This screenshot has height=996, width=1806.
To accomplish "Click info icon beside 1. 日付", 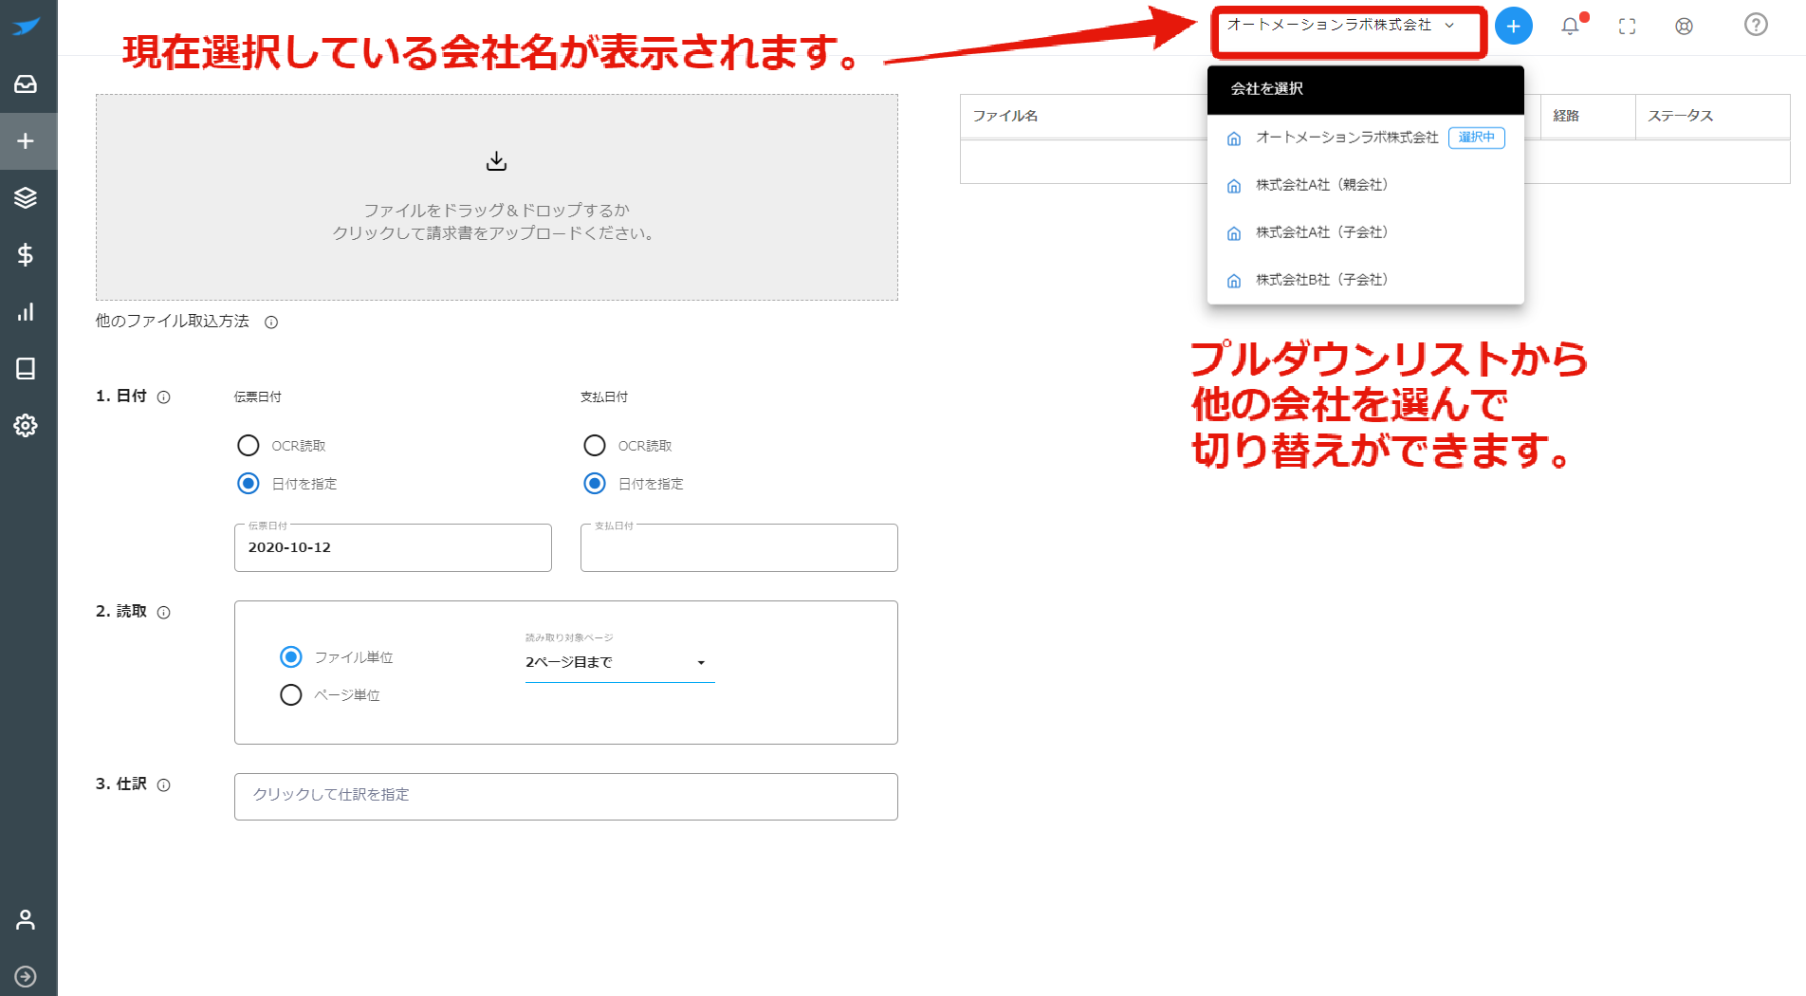I will coord(164,397).
